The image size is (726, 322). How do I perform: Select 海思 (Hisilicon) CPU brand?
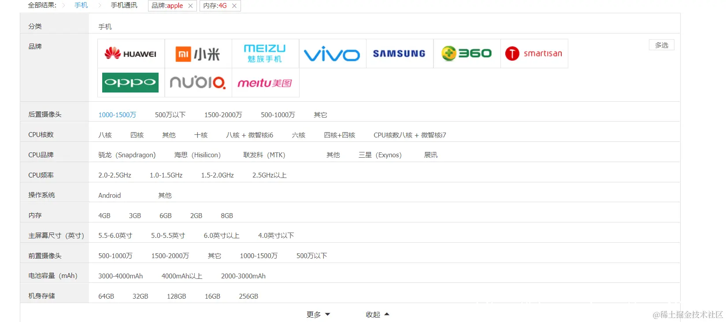[x=197, y=155]
